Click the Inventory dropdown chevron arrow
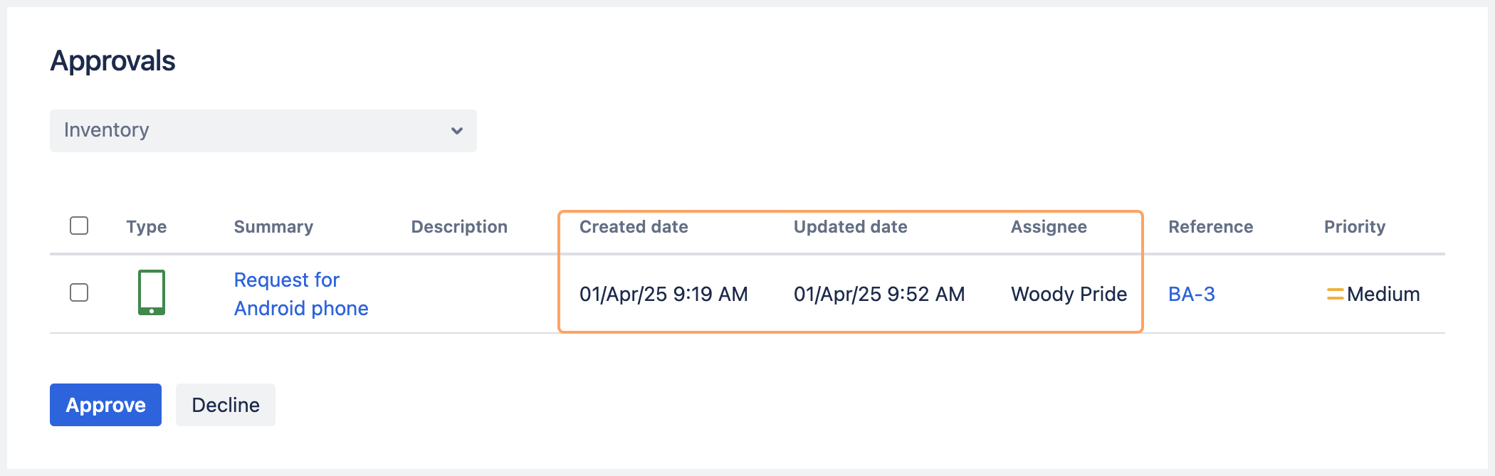The height and width of the screenshot is (476, 1495). [x=457, y=131]
